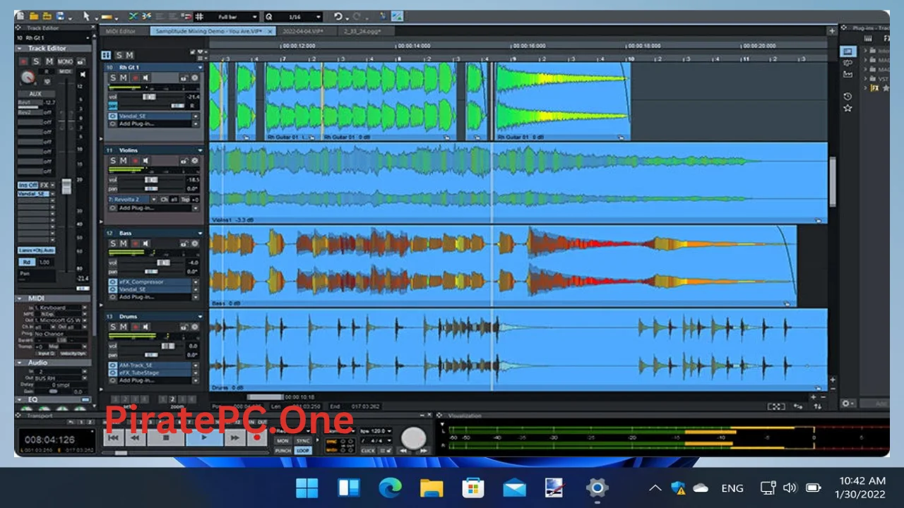Toggle the Vandal_SE plug-in power on Rh Gt 1
904x508 pixels.
pos(113,116)
